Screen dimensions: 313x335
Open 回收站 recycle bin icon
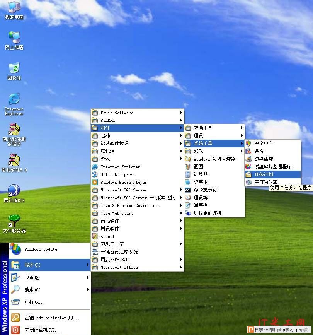coord(14,68)
